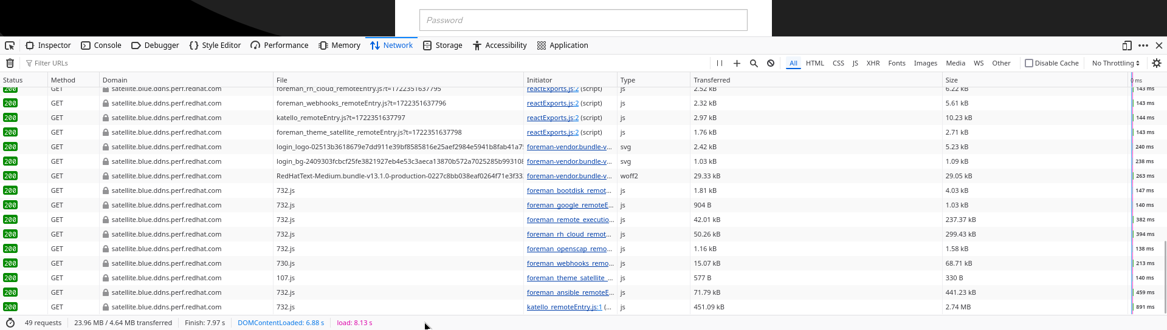1167x330 pixels.
Task: Click the Password input field
Action: coord(583,20)
